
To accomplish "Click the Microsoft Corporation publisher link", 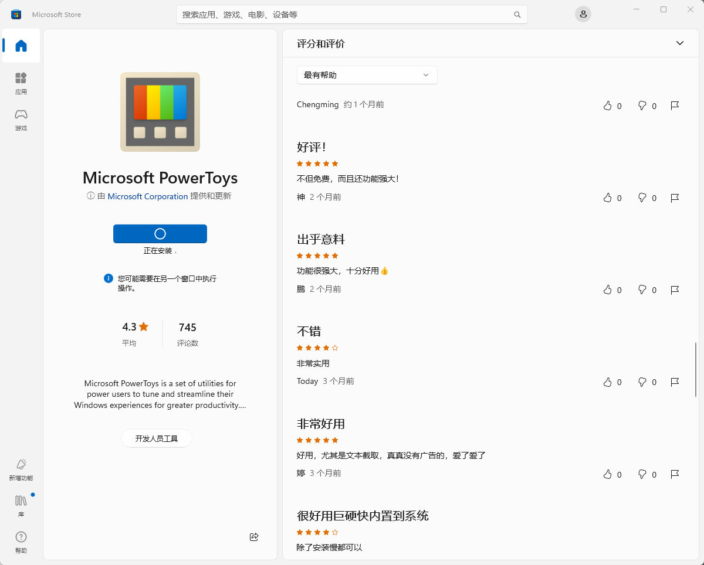I will tap(148, 196).
